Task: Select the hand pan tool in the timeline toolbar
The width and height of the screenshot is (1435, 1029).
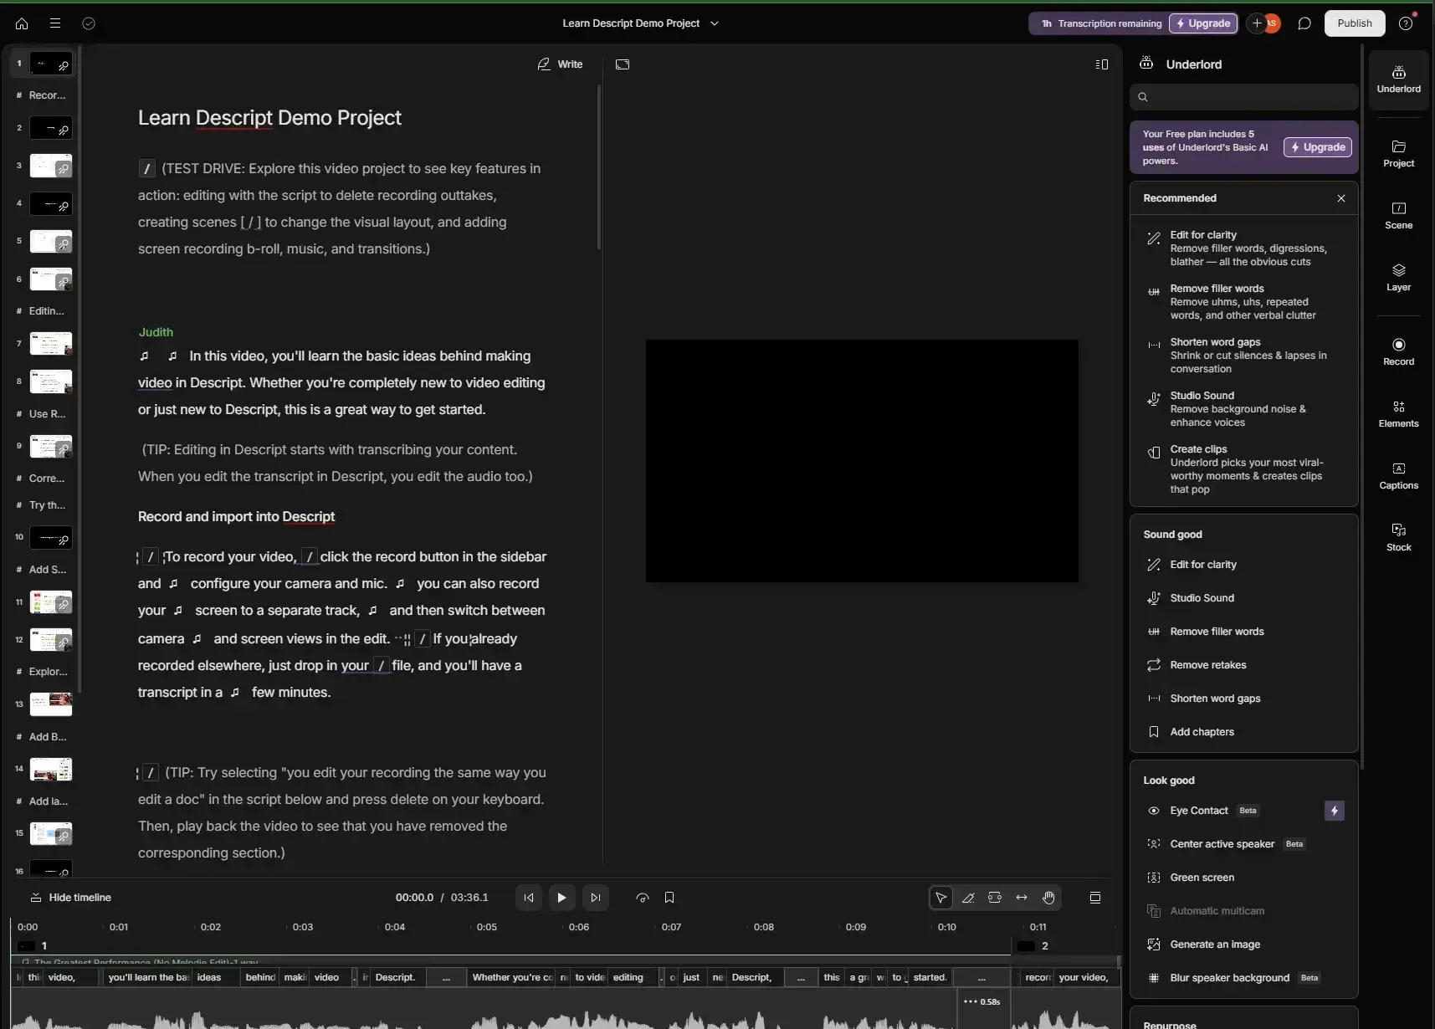Action: point(1048,898)
